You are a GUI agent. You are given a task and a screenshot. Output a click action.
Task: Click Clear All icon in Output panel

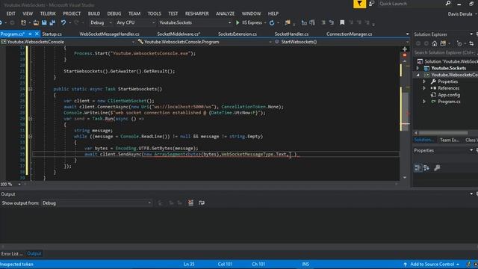point(190,202)
